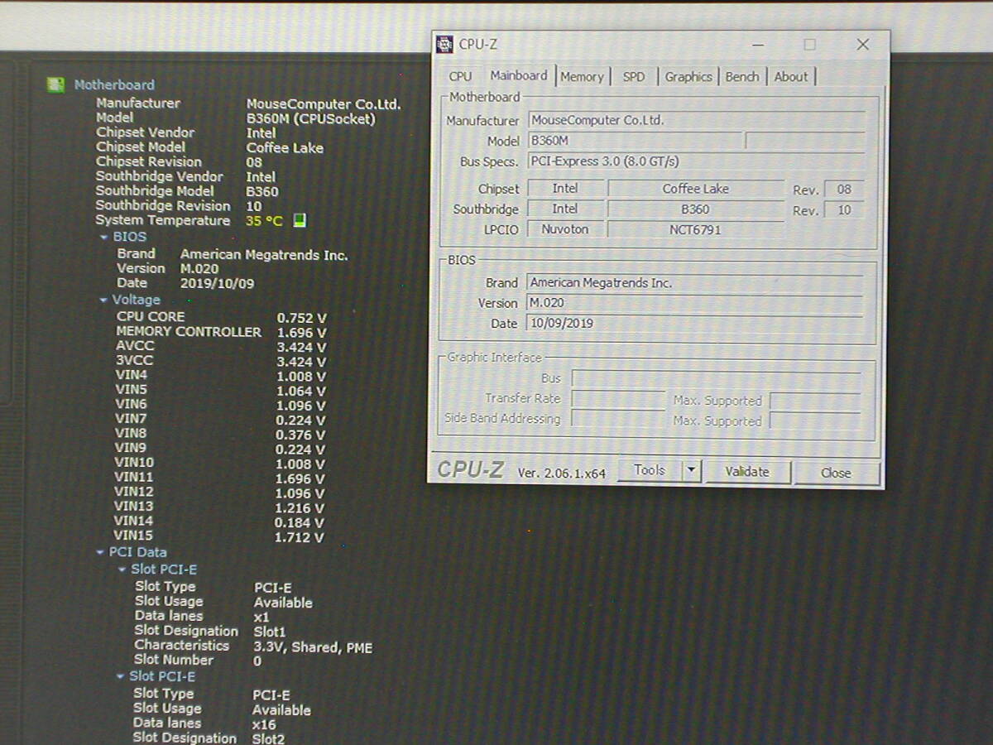Viewport: 993px width, 745px height.
Task: Click the VIN7 0.224 V row
Action: tap(220, 420)
